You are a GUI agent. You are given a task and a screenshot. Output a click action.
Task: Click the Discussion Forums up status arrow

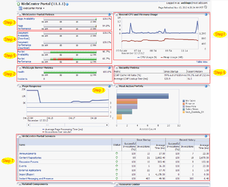[x=117, y=161]
